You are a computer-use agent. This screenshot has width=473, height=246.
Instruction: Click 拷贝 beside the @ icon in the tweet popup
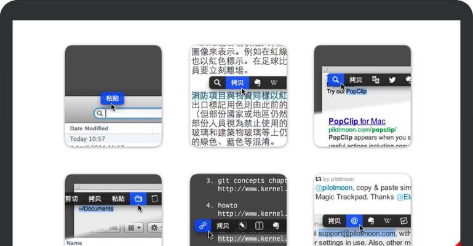334,221
